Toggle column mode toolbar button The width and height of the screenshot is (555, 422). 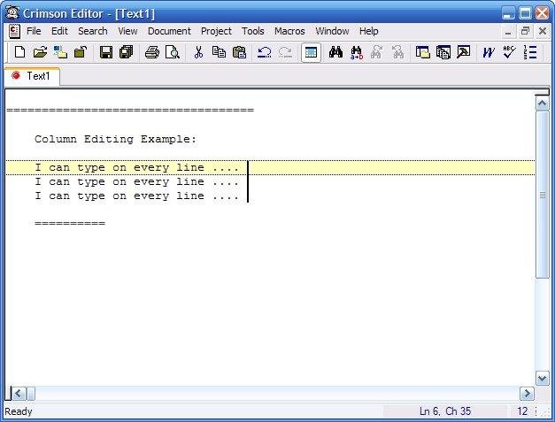[x=311, y=52]
